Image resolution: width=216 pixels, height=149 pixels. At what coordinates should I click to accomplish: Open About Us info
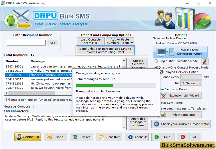pyautogui.click(x=137, y=137)
